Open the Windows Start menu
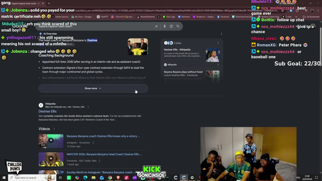The width and height of the screenshot is (322, 181). (4, 178)
